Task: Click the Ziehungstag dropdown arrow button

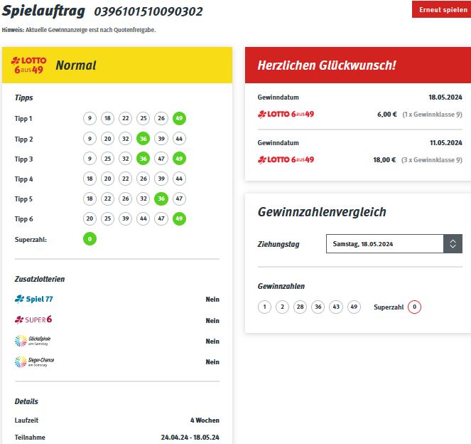Action: pos(453,243)
